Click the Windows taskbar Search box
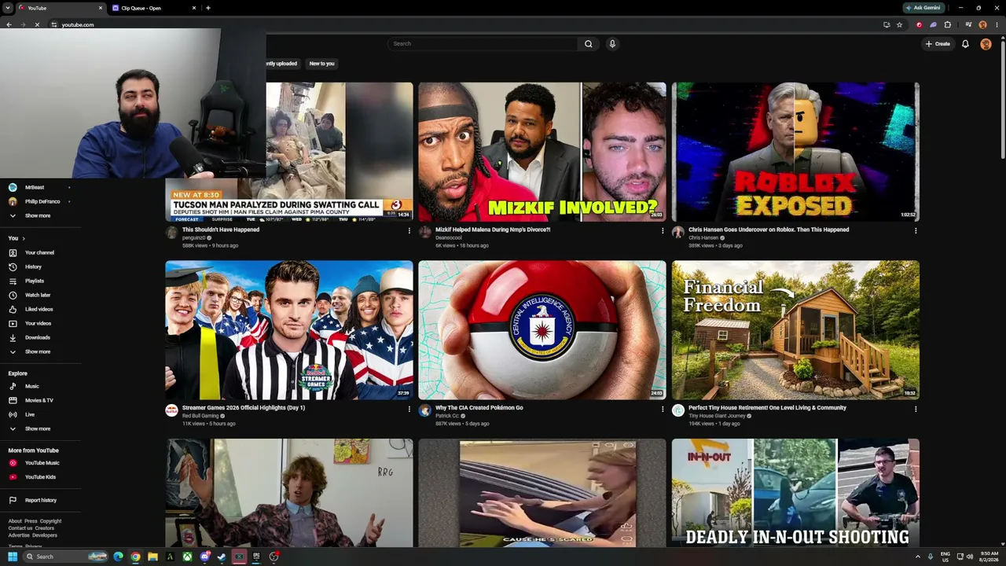Viewport: 1006px width, 566px height. click(64, 557)
